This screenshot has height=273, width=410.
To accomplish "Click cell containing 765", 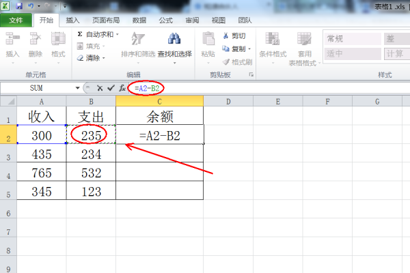I will coord(42,172).
